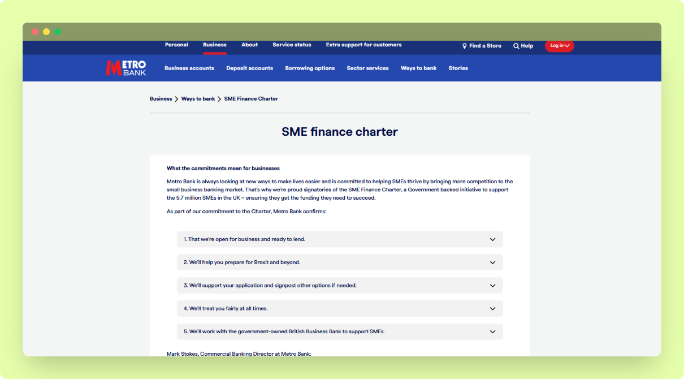Expand "We'll support your application" accordion
This screenshot has width=684, height=379.
pos(340,286)
